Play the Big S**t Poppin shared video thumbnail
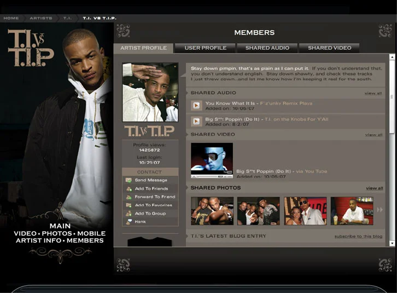This screenshot has height=293, width=397. pos(212,160)
